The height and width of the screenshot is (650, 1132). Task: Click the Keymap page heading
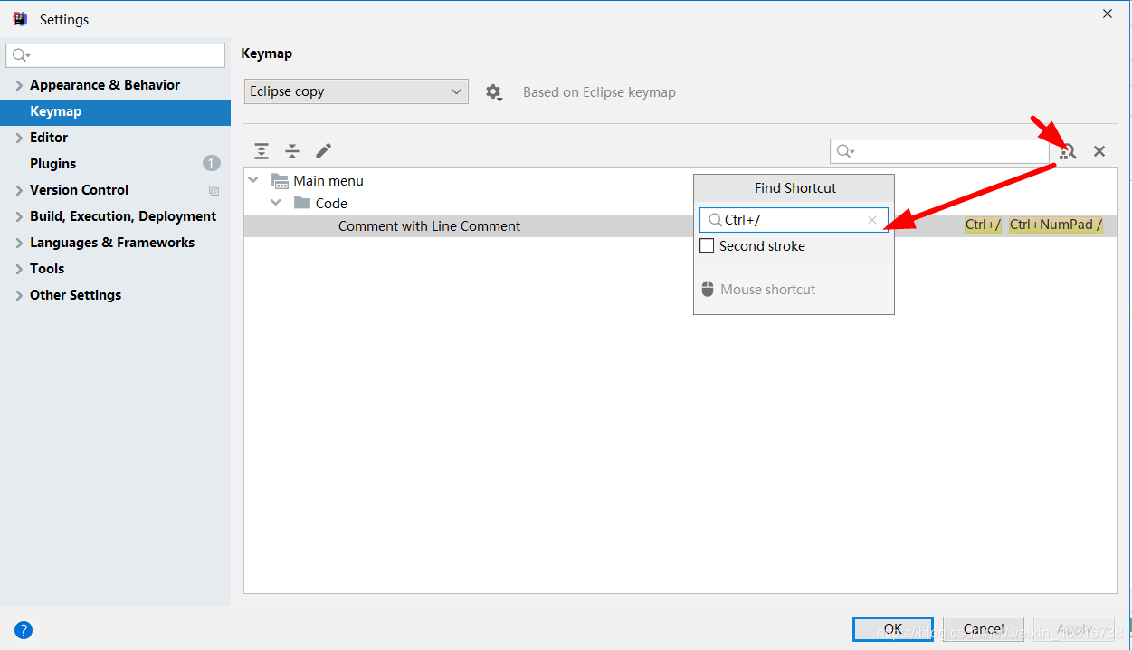pyautogui.click(x=267, y=53)
